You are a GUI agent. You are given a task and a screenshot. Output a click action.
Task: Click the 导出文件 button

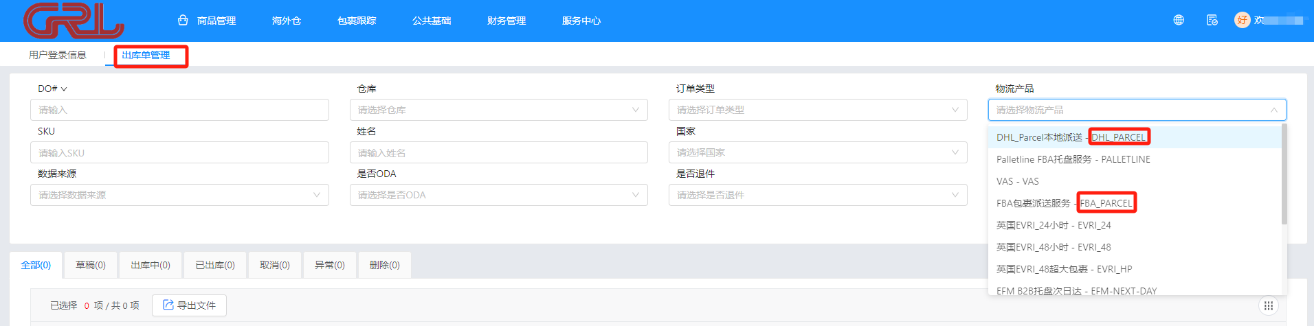[189, 305]
